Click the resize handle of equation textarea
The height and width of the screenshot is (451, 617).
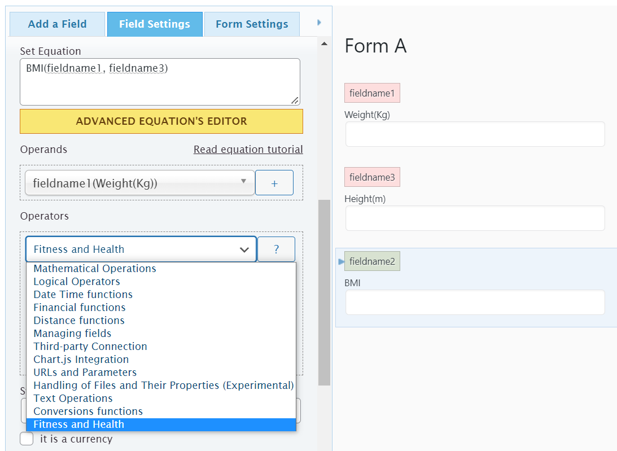click(295, 100)
